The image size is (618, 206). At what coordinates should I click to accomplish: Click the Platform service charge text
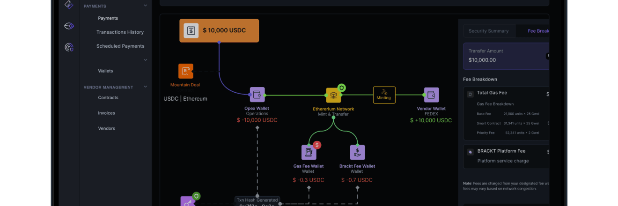[503, 161]
